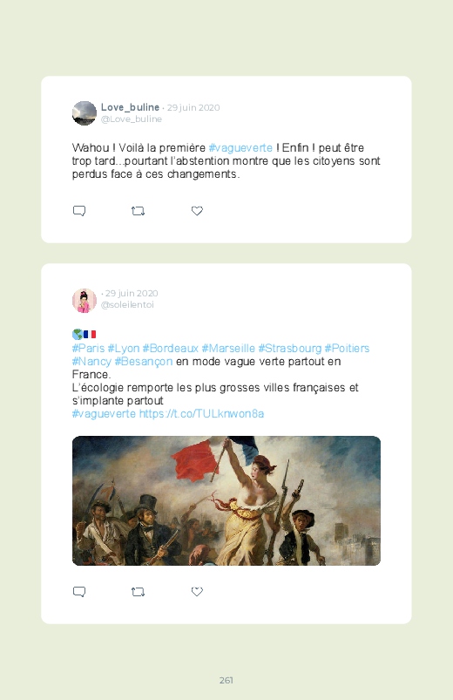This screenshot has height=700, width=453.
Task: Click the Love_buline display name
Action: pyautogui.click(x=130, y=107)
